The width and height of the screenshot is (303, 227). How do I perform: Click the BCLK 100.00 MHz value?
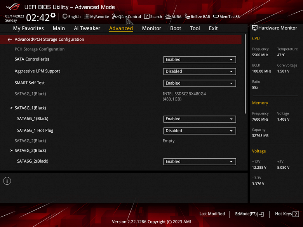261,71
